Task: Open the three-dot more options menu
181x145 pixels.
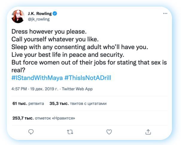Action: [165, 14]
